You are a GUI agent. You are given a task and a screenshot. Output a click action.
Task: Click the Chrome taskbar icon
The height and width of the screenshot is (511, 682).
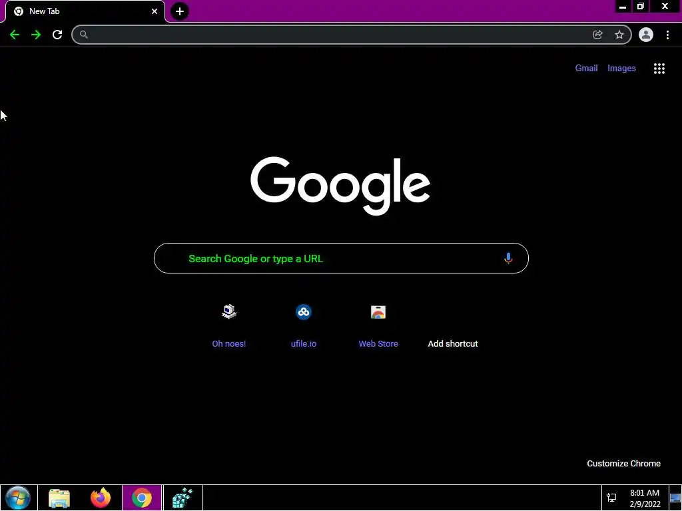pos(142,498)
